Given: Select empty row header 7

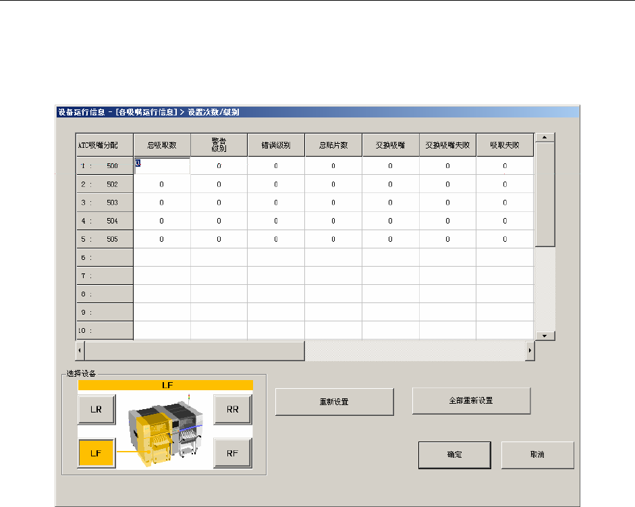Looking at the screenshot, I should [x=105, y=275].
